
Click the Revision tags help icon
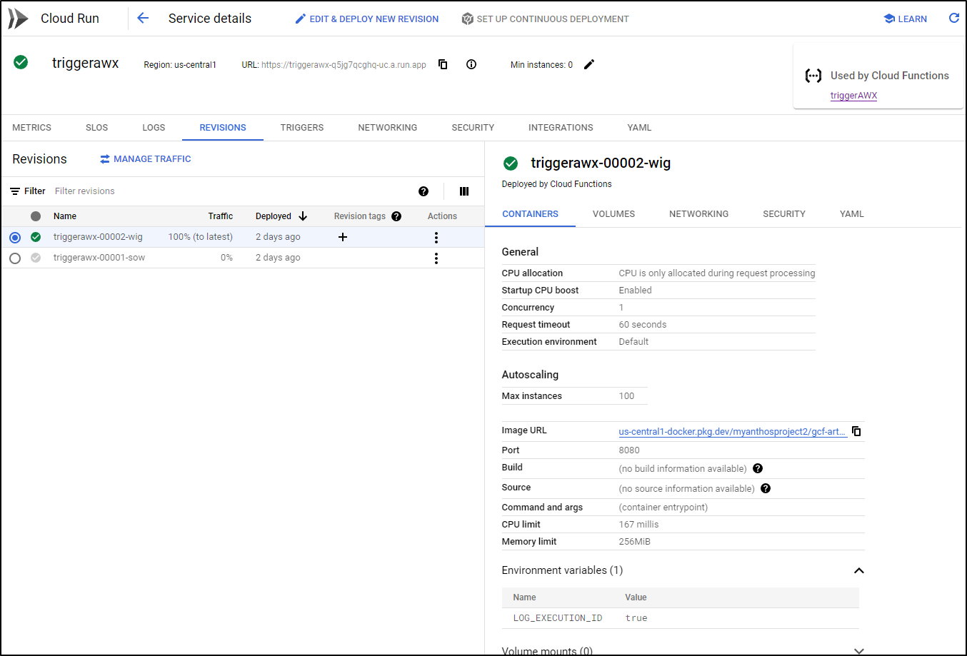396,216
